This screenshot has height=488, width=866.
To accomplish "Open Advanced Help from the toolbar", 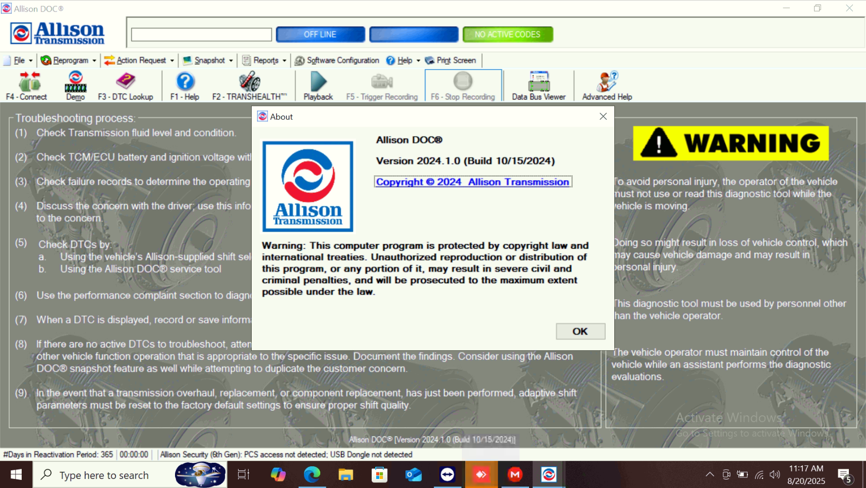I will (607, 86).
